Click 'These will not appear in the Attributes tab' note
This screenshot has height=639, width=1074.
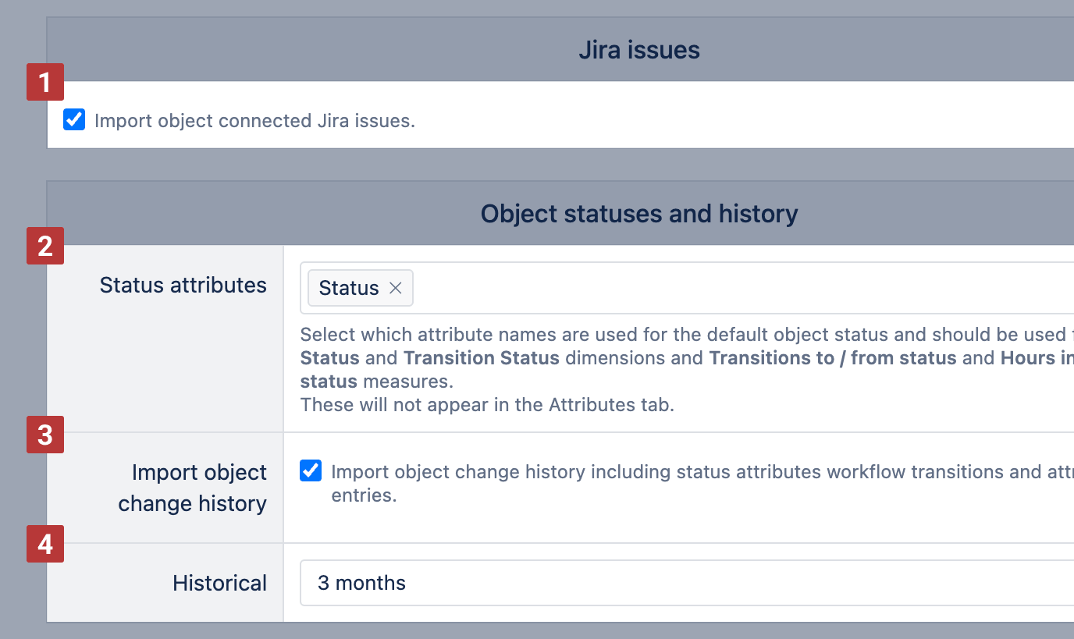(x=486, y=405)
